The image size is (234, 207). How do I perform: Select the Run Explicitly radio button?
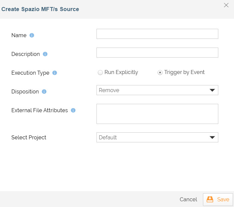tap(100, 73)
